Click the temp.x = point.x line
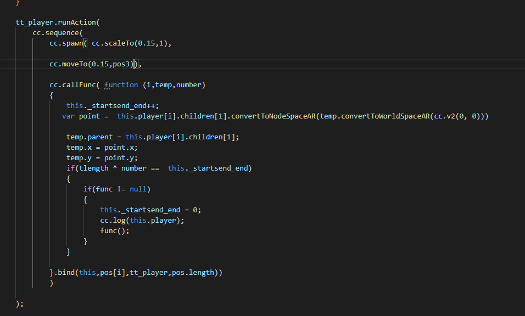The image size is (525, 316). tap(102, 147)
